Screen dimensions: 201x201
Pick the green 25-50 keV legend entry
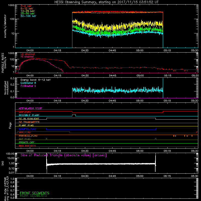pos(28,14)
